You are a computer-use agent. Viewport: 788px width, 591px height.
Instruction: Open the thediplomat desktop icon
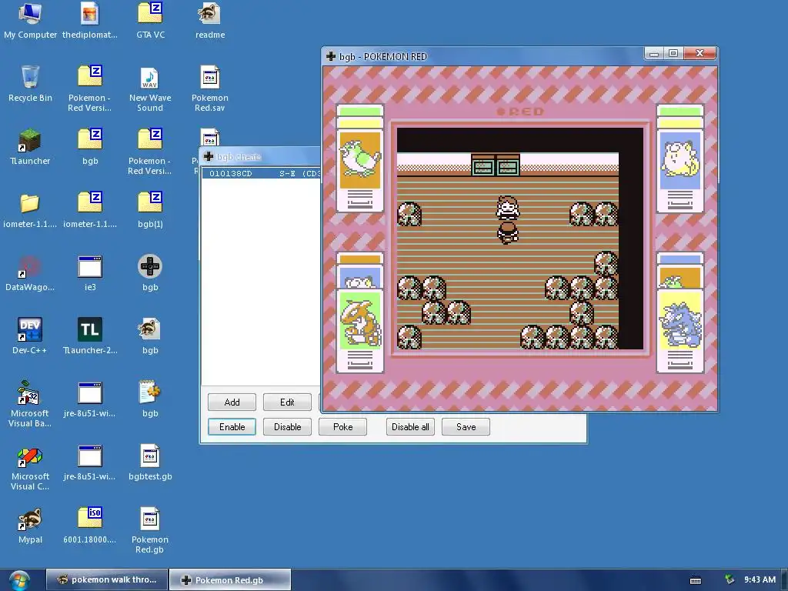tap(90, 20)
